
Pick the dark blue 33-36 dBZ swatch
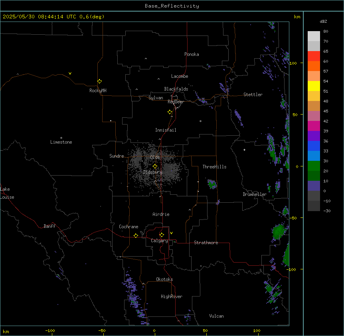point(314,146)
